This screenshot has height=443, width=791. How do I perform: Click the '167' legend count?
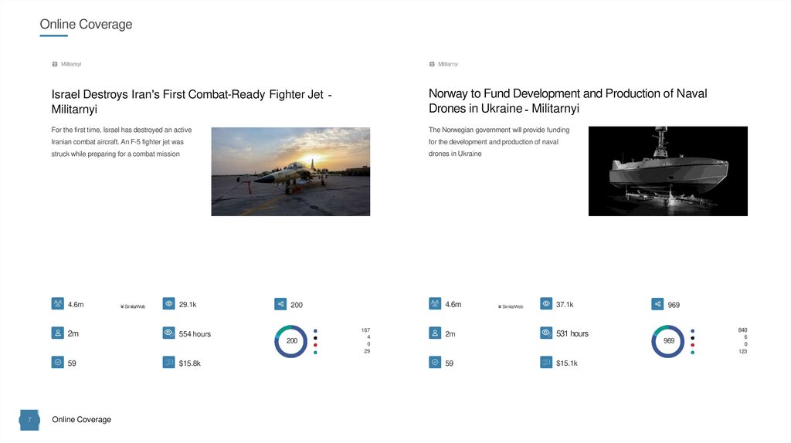click(365, 330)
